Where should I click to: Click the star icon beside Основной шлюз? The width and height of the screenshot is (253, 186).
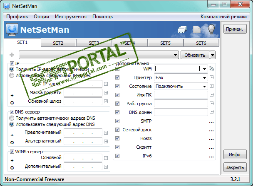coord(12,103)
